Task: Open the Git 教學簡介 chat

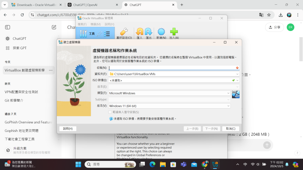Action: pyautogui.click(x=14, y=100)
